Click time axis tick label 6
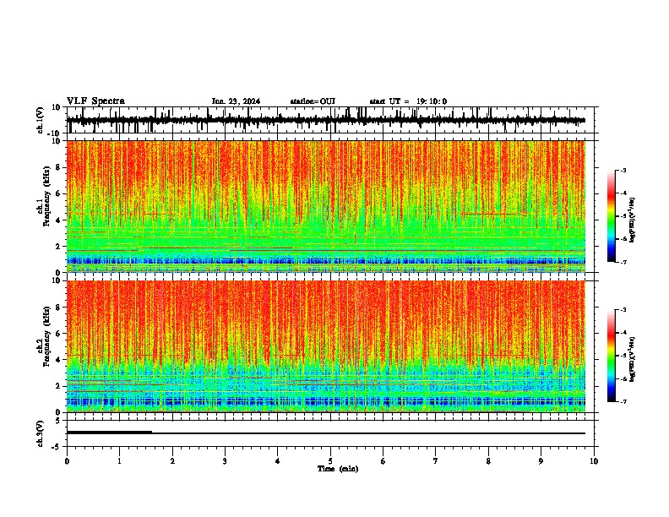Image resolution: width=669 pixels, height=517 pixels. click(x=383, y=461)
